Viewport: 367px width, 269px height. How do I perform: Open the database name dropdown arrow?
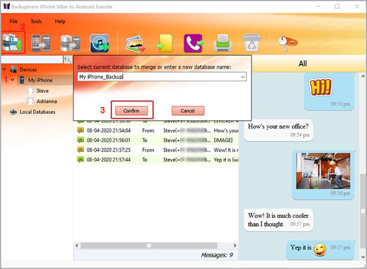(x=243, y=77)
